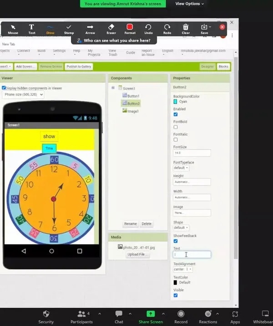Open Reactions menu
The height and width of the screenshot is (326, 273).
[208, 317]
